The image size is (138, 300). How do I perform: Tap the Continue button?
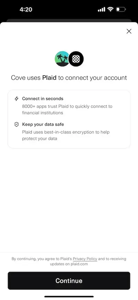[69, 281]
